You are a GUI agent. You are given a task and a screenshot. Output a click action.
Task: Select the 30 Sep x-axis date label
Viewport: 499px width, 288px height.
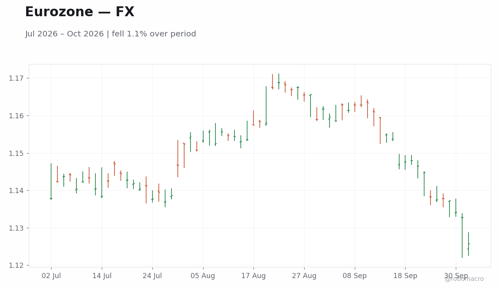click(456, 276)
